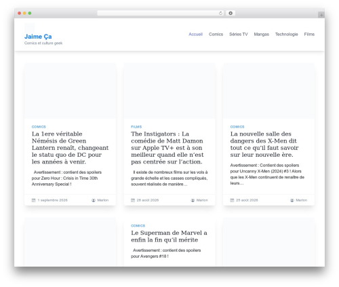Open The Instigators article title
The image size is (339, 287).
[167, 148]
